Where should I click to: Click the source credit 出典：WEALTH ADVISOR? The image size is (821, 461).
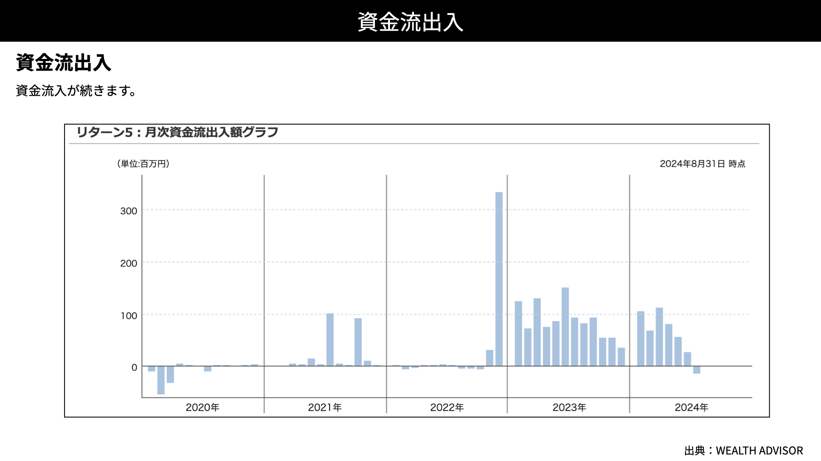click(x=744, y=451)
